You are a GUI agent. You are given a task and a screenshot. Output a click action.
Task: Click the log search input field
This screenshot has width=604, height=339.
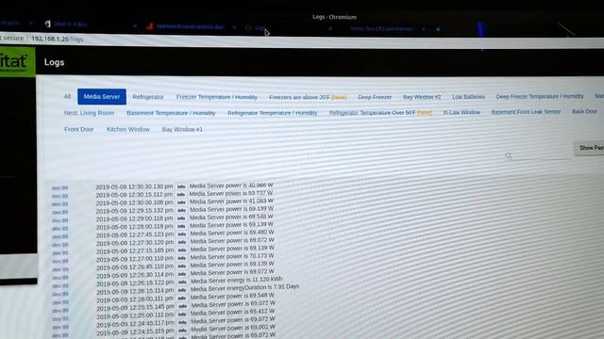click(x=541, y=155)
